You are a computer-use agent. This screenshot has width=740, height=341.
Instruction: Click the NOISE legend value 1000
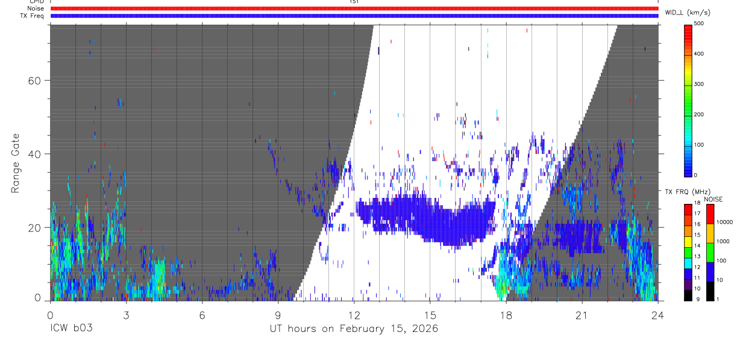[723, 241]
